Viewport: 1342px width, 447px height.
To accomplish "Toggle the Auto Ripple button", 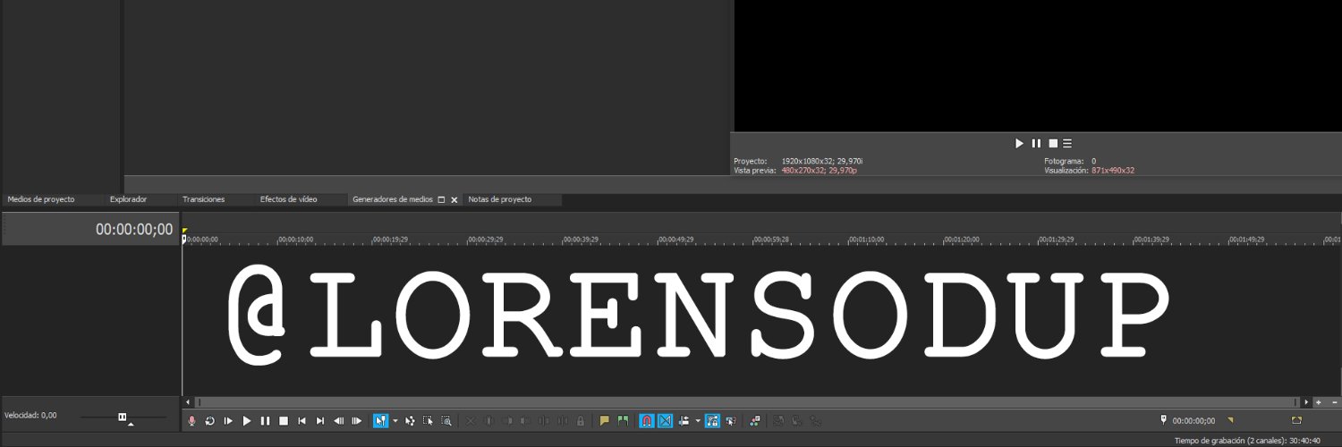I will 684,421.
